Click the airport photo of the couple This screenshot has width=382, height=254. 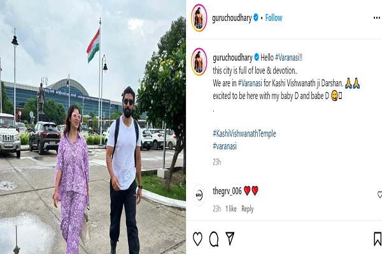pyautogui.click(x=93, y=127)
